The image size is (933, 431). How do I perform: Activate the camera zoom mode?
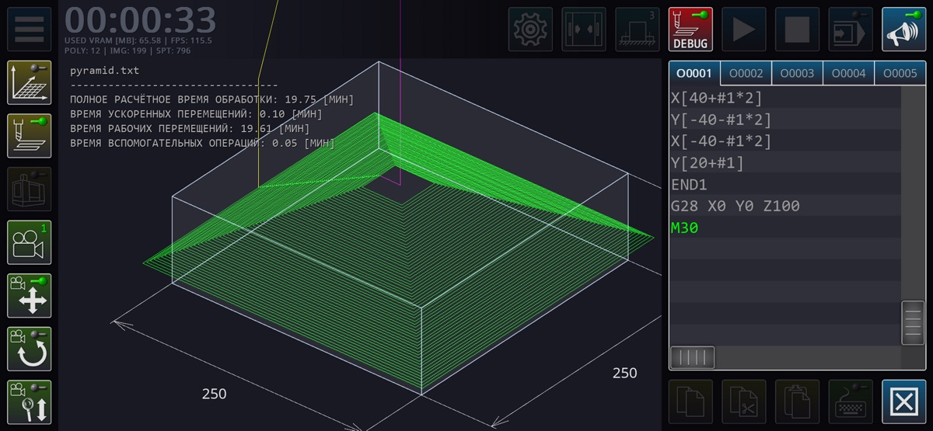(30, 402)
